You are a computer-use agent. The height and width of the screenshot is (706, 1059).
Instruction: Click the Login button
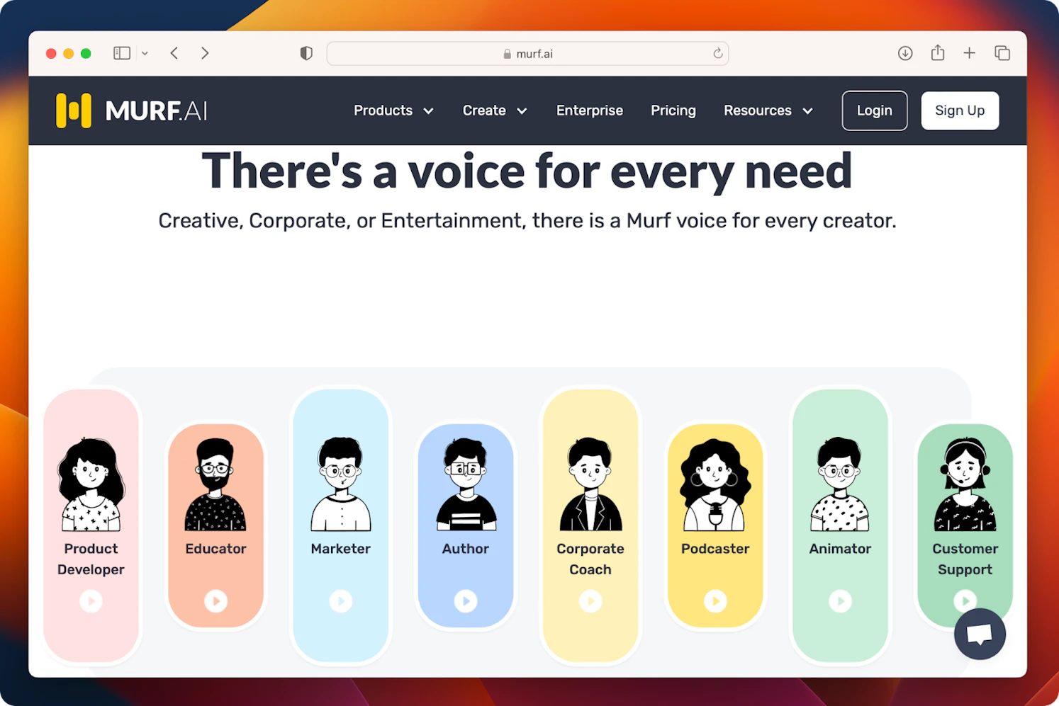[875, 110]
